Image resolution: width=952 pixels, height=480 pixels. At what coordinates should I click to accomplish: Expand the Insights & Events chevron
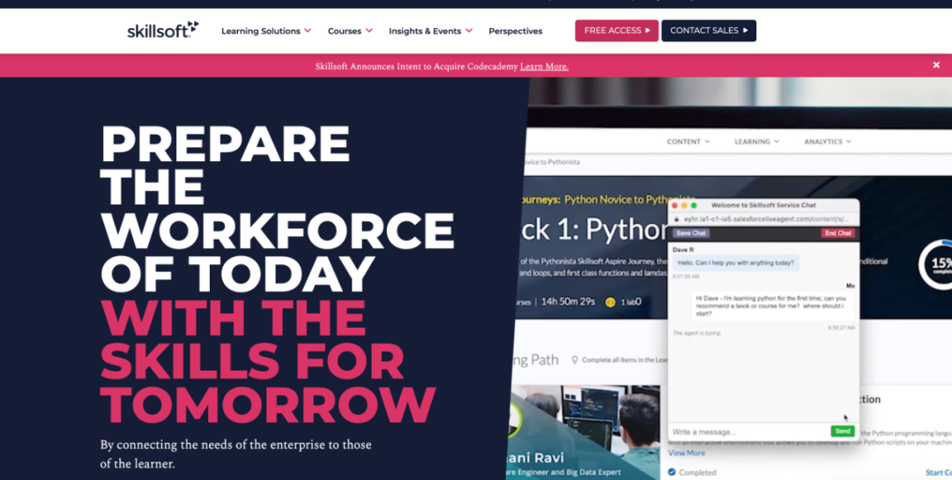point(468,30)
